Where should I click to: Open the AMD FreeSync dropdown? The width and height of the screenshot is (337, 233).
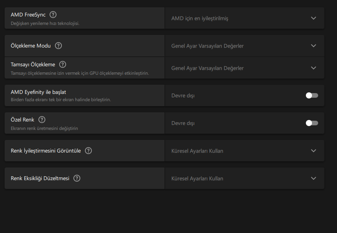coord(244,18)
